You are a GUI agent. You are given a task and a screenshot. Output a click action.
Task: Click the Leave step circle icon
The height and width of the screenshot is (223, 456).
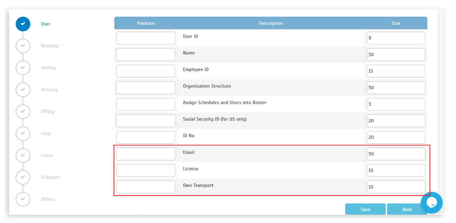tap(23, 155)
